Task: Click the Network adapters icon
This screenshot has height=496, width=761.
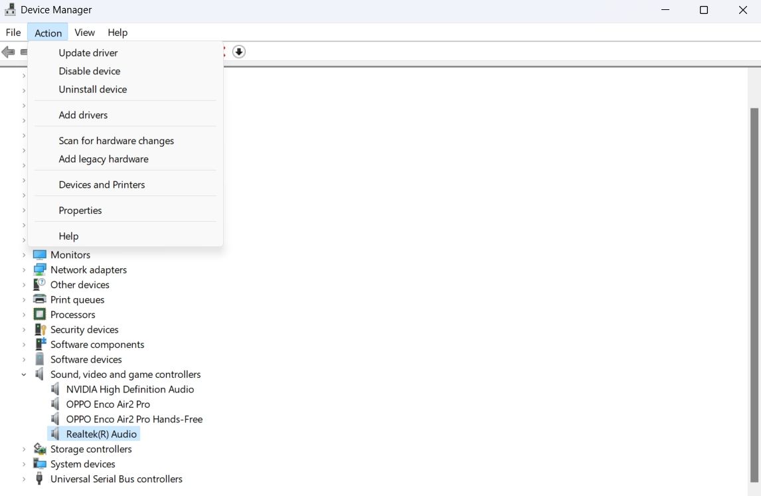Action: [40, 270]
